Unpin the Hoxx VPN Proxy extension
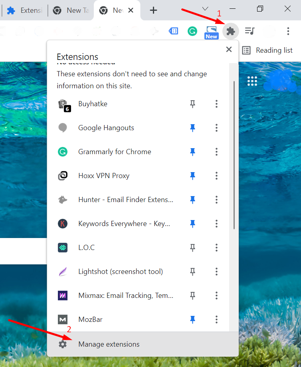Screen dimensions: 301x367 point(193,176)
